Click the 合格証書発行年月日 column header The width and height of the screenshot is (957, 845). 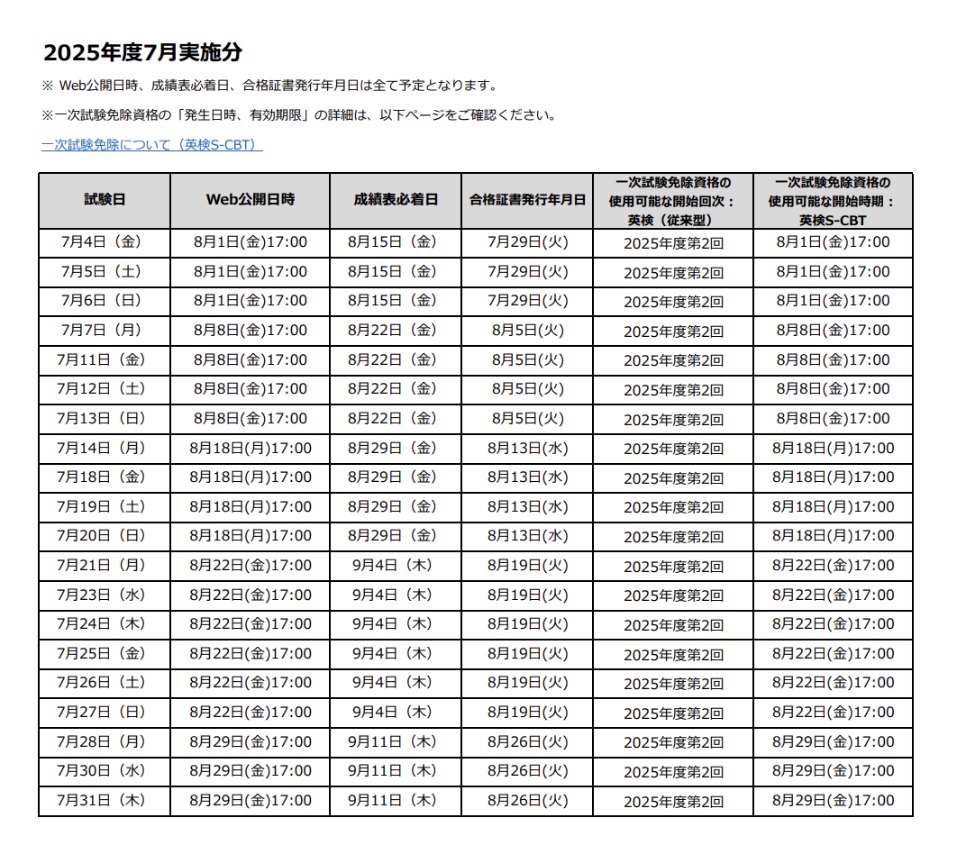[x=527, y=200]
